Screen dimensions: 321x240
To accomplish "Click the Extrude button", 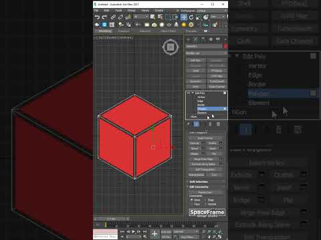I will 195,143.
